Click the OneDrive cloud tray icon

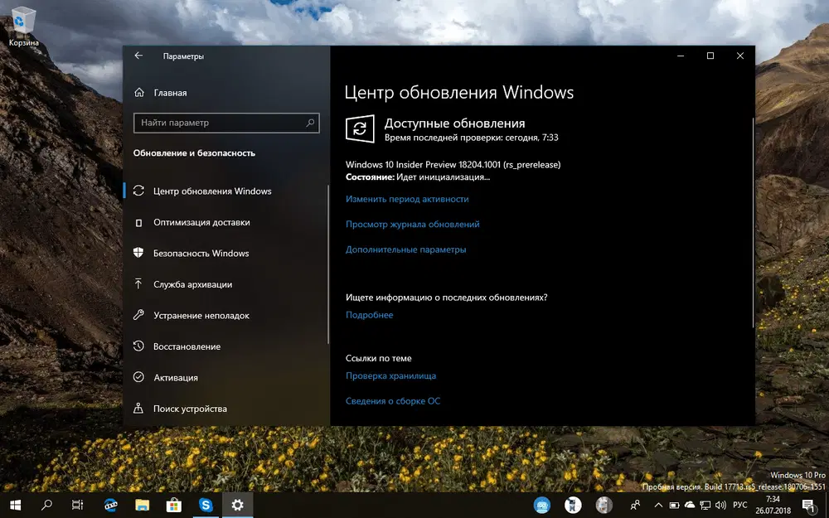pos(690,505)
